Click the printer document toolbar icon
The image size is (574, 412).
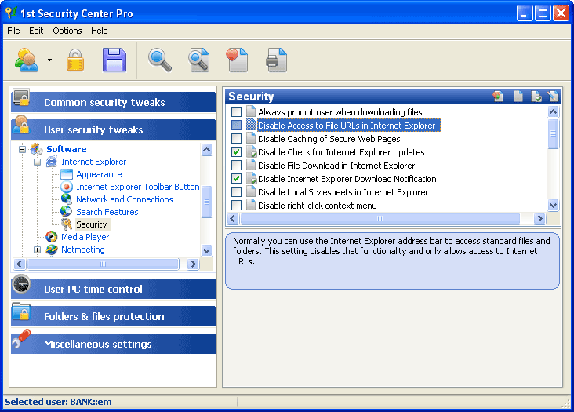(x=276, y=60)
